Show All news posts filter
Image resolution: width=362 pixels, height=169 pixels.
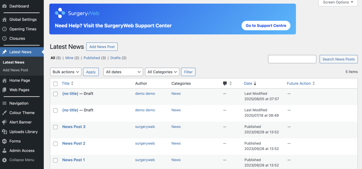(53, 58)
